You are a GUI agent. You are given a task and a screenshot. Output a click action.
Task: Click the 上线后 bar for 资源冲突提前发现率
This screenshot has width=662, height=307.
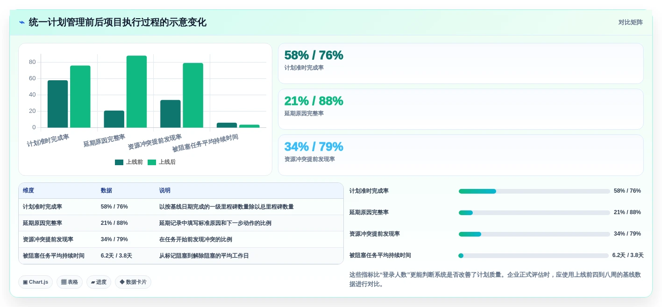193,95
